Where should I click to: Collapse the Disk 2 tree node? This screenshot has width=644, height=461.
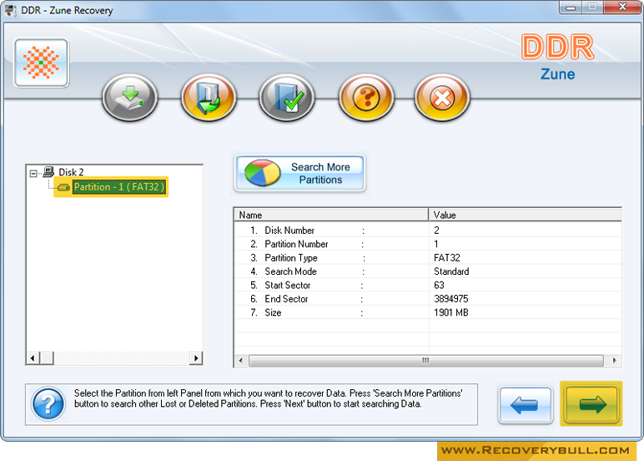(33, 173)
